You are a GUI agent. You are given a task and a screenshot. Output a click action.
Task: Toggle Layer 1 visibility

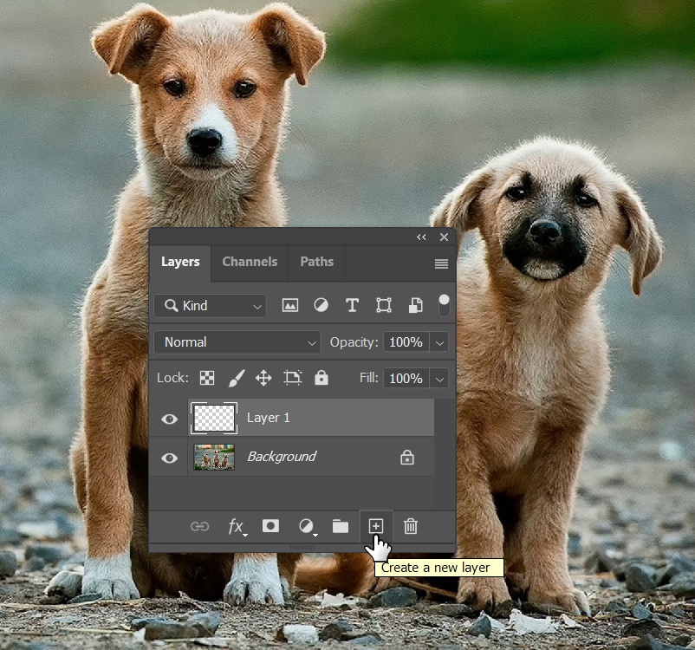pos(169,419)
